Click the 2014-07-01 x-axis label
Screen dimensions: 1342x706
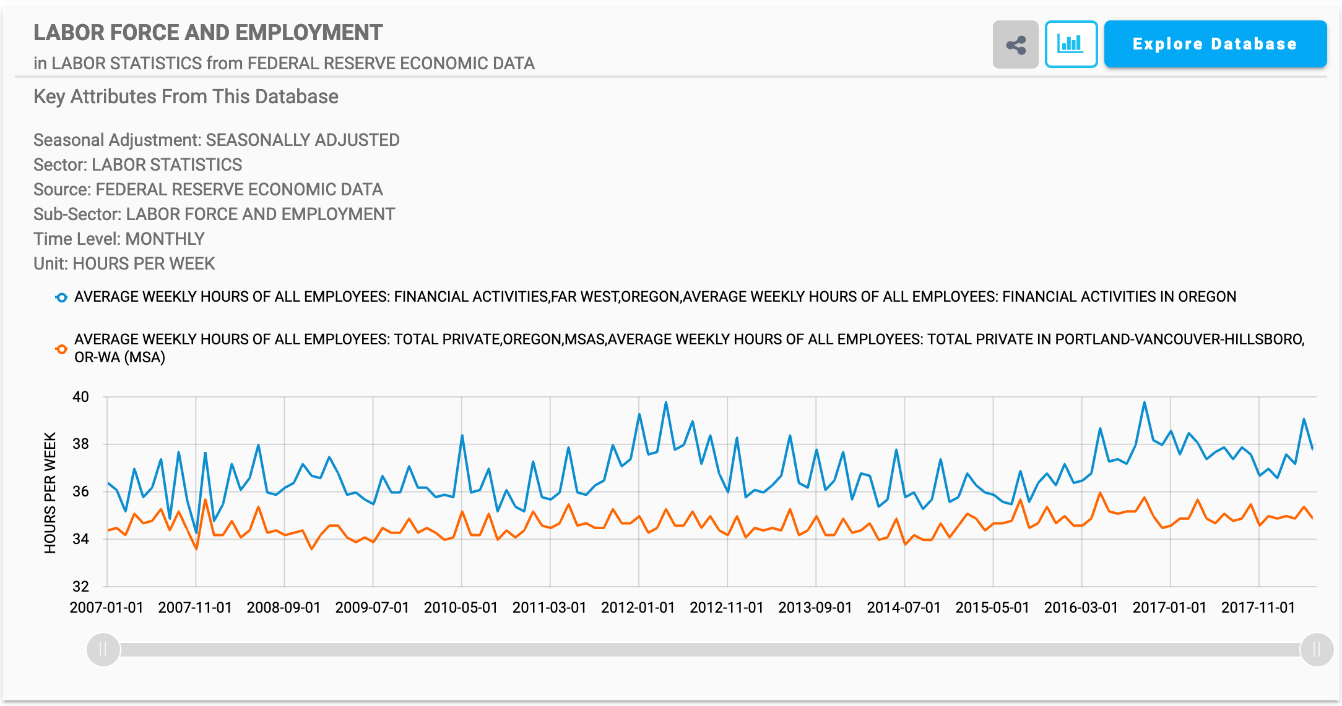(x=904, y=608)
